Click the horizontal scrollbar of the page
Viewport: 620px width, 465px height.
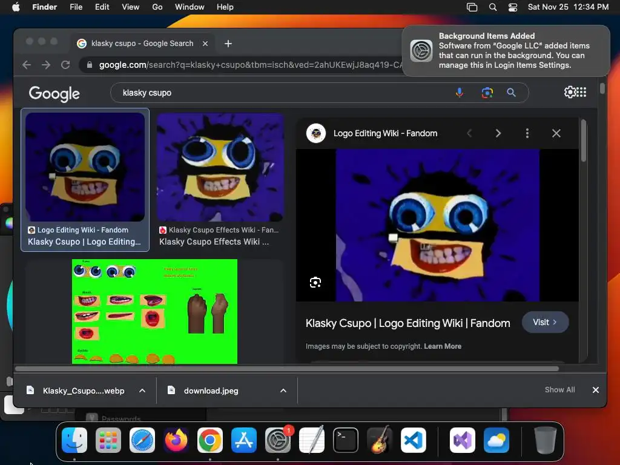click(x=286, y=369)
